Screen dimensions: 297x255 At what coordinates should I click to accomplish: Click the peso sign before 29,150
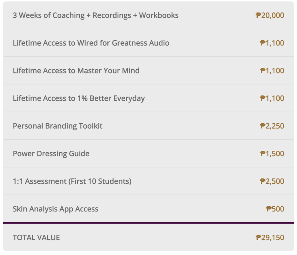258,238
